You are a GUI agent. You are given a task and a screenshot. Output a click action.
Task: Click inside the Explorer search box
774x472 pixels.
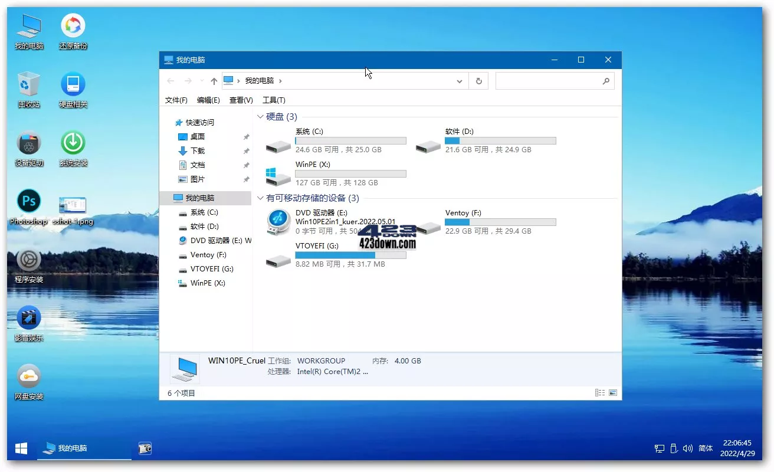tap(552, 81)
